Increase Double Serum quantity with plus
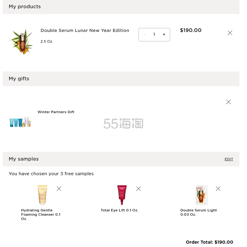This screenshot has width=247, height=247. pyautogui.click(x=164, y=34)
